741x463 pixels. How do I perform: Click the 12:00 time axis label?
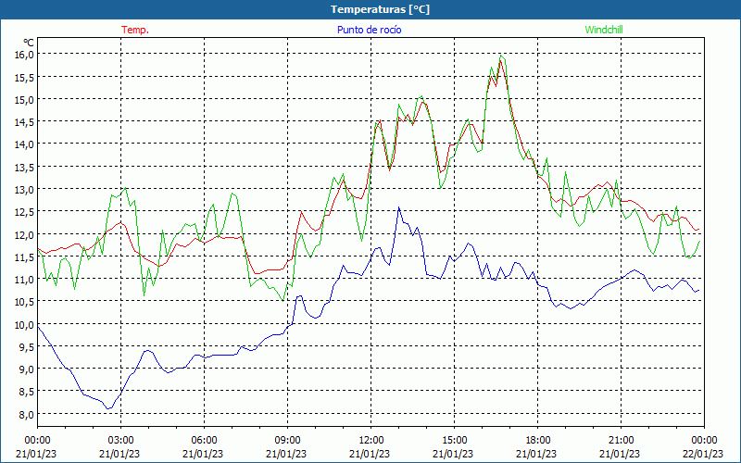coord(371,441)
